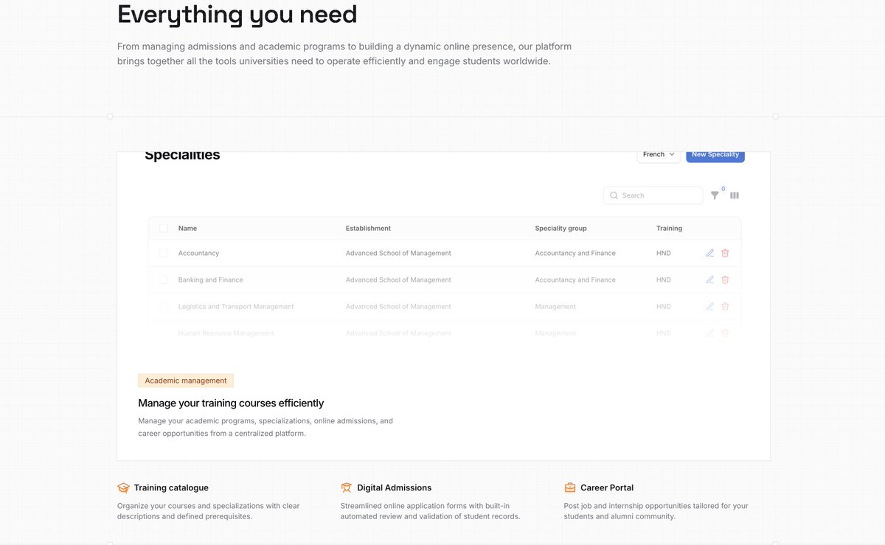This screenshot has height=545, width=885.
Task: Click HND in the Banking and Finance row
Action: click(664, 280)
